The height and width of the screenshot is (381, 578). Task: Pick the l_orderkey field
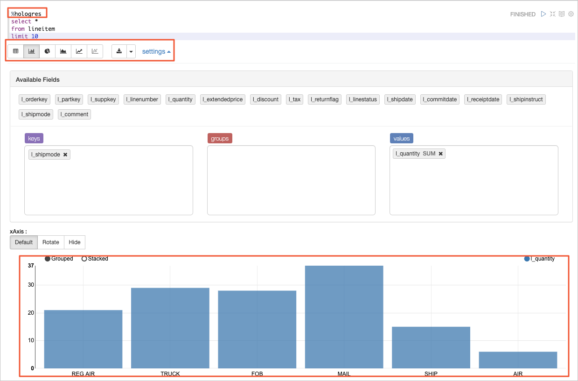35,99
